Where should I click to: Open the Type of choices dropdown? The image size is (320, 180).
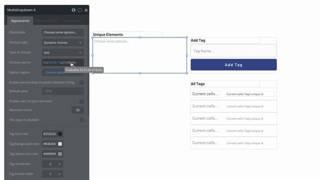click(x=63, y=52)
